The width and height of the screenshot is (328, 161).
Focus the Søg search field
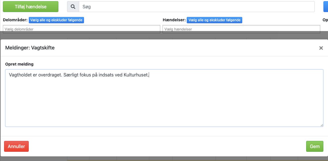[197, 7]
